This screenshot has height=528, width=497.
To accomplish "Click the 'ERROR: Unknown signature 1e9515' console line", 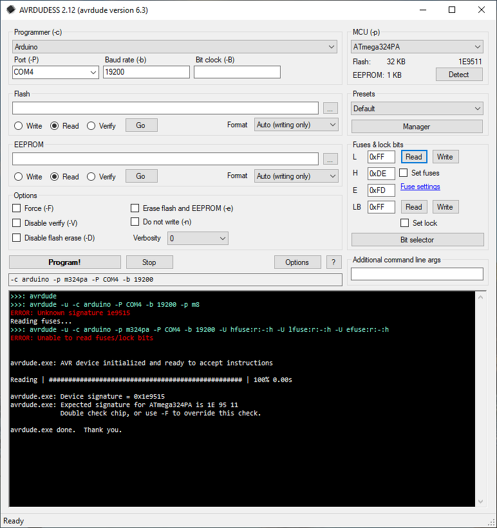I will (x=70, y=313).
